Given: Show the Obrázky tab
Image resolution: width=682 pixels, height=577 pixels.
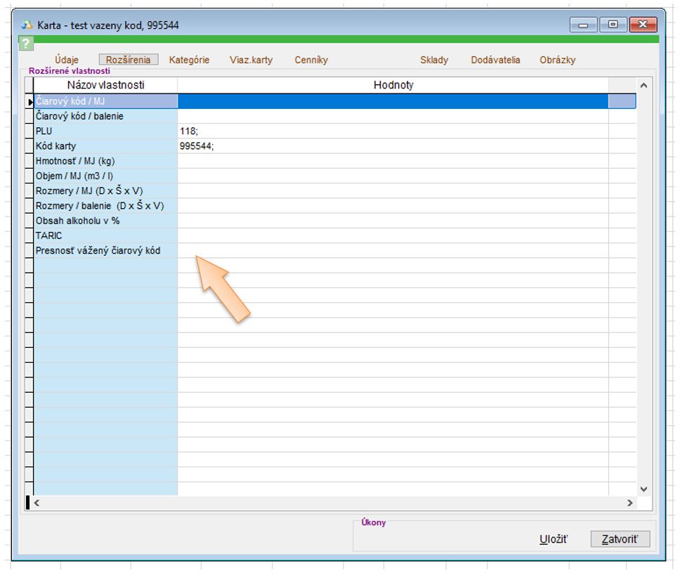Looking at the screenshot, I should click(557, 60).
